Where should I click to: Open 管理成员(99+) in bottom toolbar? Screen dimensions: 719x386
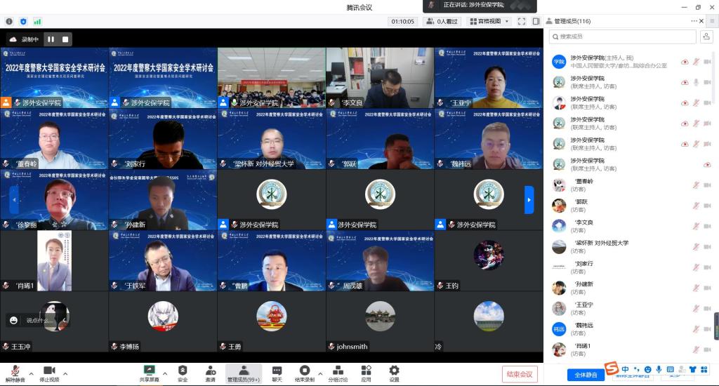pyautogui.click(x=243, y=373)
